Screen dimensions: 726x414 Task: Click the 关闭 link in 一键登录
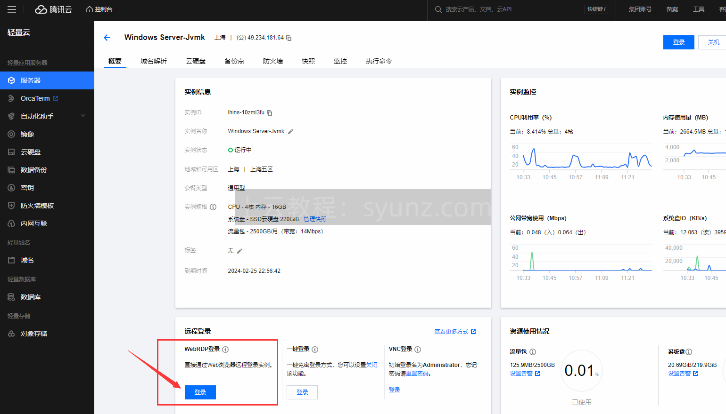(x=372, y=365)
